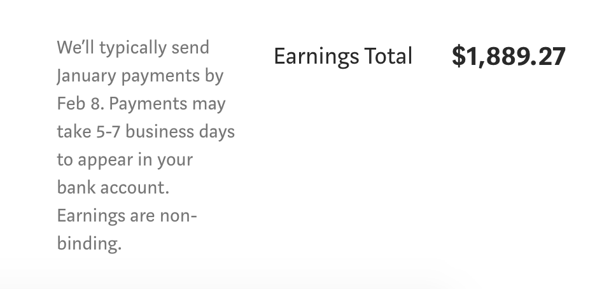
Task: Select the "to appear in your" line
Action: [x=125, y=160]
